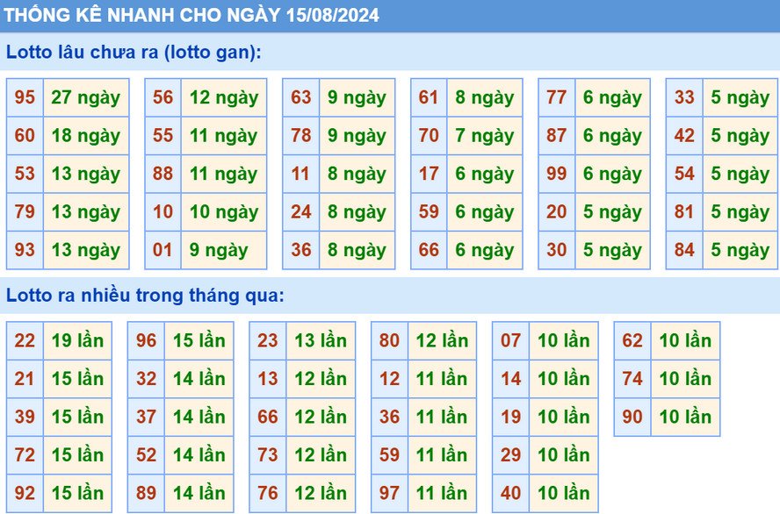Click lotto number 55 cell

pyautogui.click(x=162, y=136)
